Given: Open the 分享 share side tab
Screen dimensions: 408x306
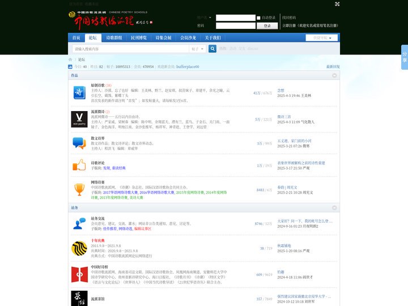Looking at the screenshot, I should [x=405, y=57].
